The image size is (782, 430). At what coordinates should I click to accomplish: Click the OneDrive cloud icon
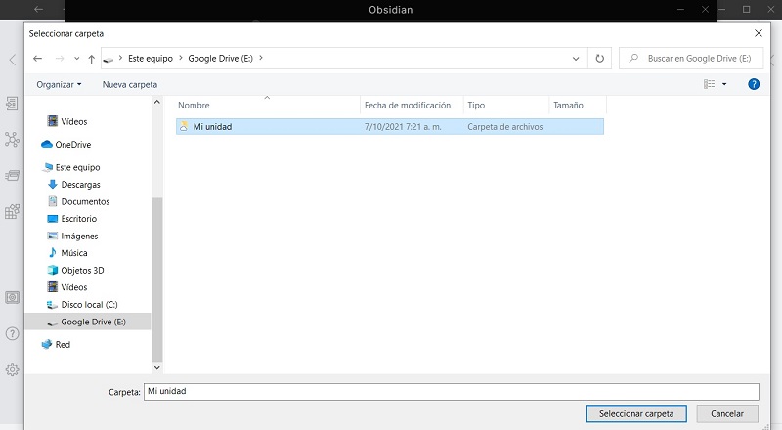pos(47,145)
